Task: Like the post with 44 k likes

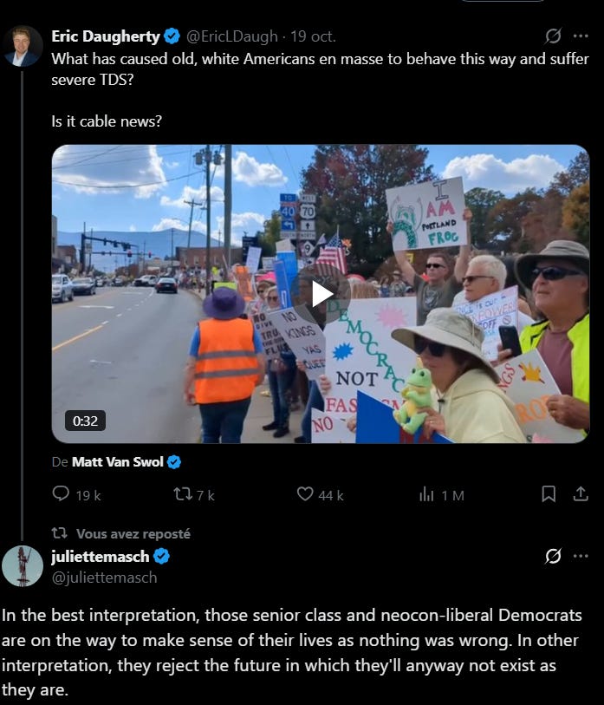Action: pyautogui.click(x=320, y=494)
